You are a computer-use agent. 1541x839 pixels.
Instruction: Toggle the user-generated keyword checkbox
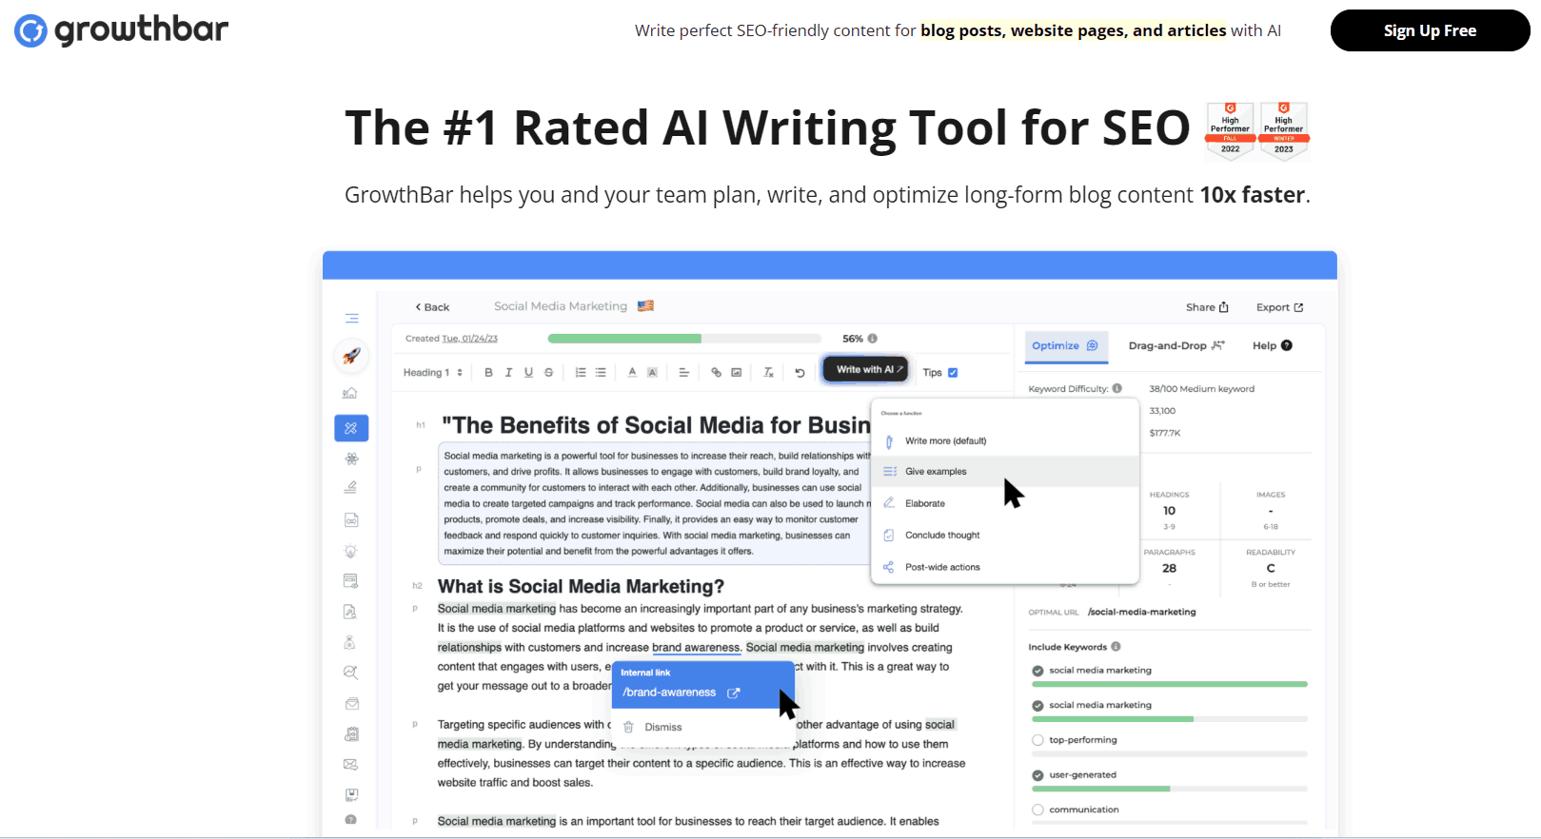1037,775
